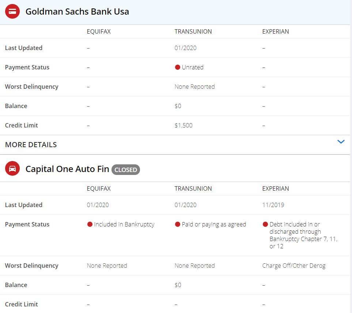Screen dimensions: 352x313
Task: Click EQUIFAX column header in Capital One table
Action: 99,188
